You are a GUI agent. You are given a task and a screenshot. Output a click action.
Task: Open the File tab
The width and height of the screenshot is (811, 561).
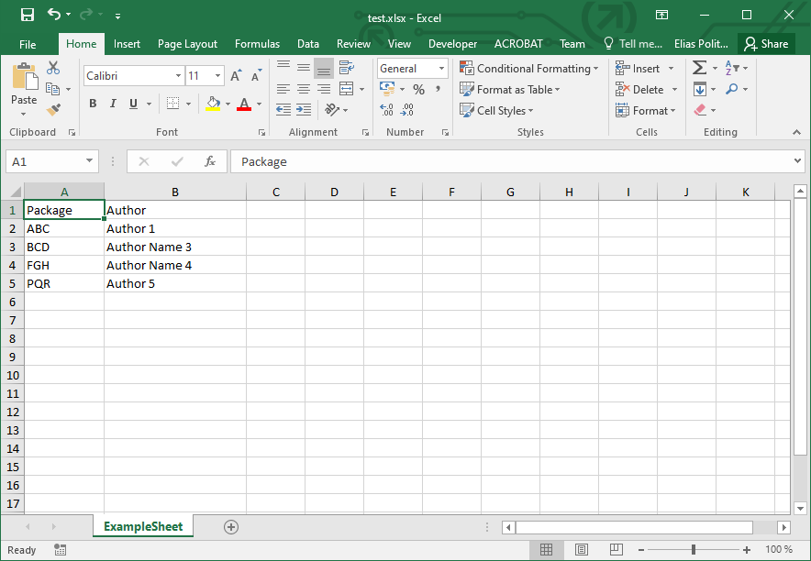pos(28,44)
